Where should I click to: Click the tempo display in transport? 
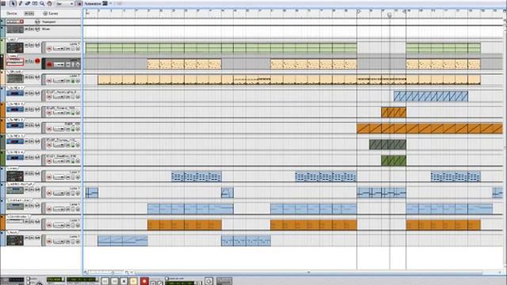(55, 279)
